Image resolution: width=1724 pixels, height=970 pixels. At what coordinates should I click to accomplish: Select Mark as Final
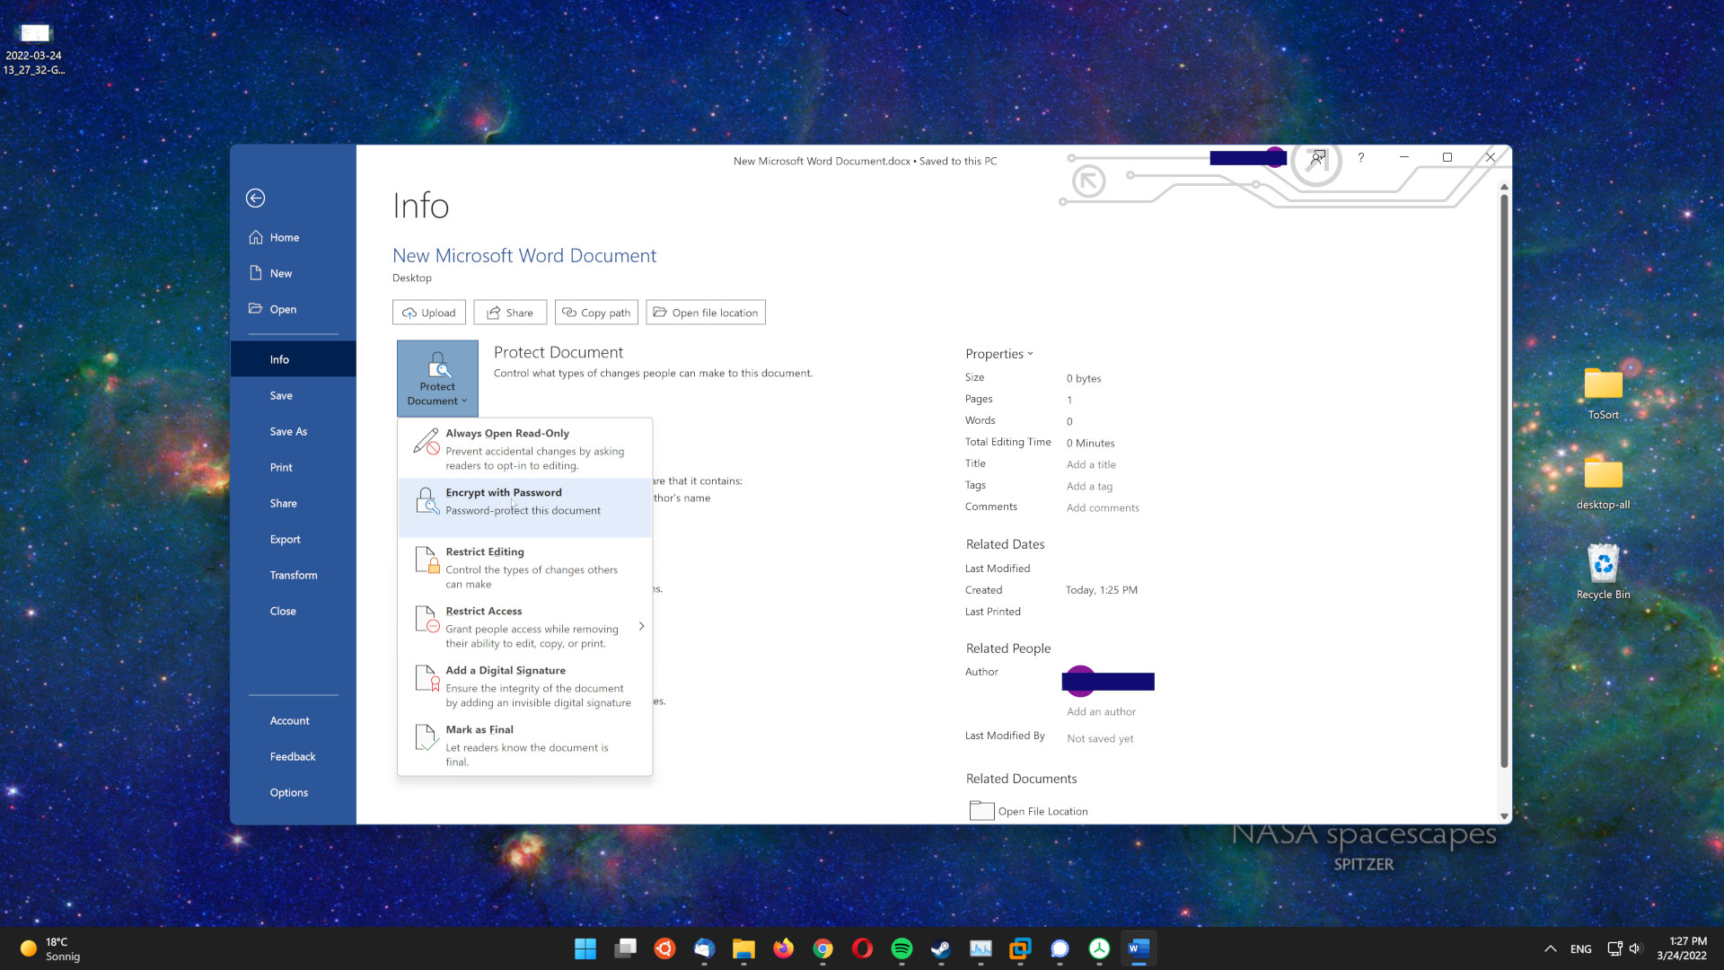tap(525, 745)
